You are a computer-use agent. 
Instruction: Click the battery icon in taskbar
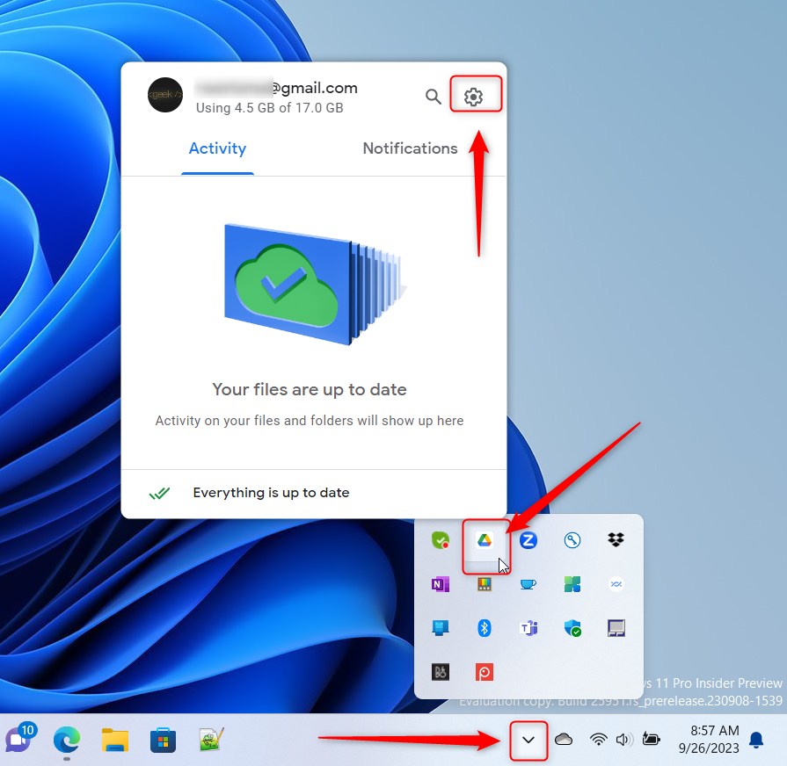pos(651,740)
